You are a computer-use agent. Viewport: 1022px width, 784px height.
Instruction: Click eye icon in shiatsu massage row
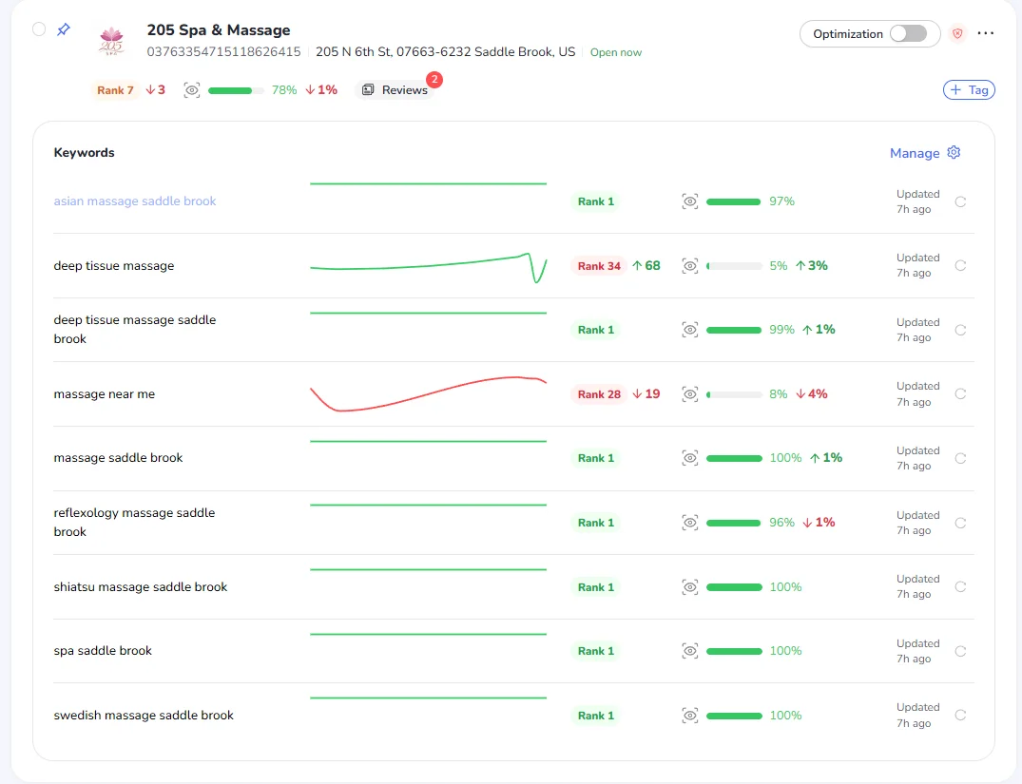tap(689, 587)
